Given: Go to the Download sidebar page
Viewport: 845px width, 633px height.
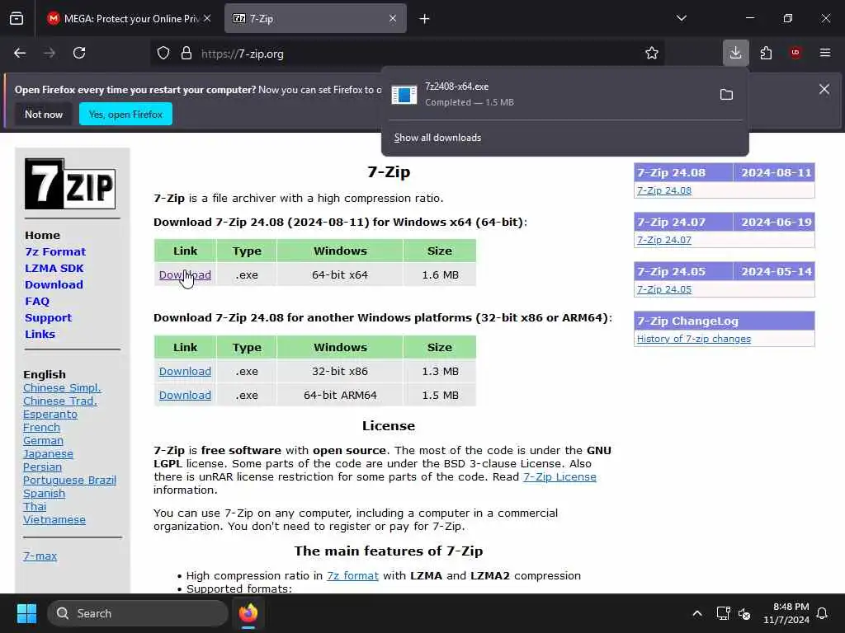Looking at the screenshot, I should [x=54, y=284].
